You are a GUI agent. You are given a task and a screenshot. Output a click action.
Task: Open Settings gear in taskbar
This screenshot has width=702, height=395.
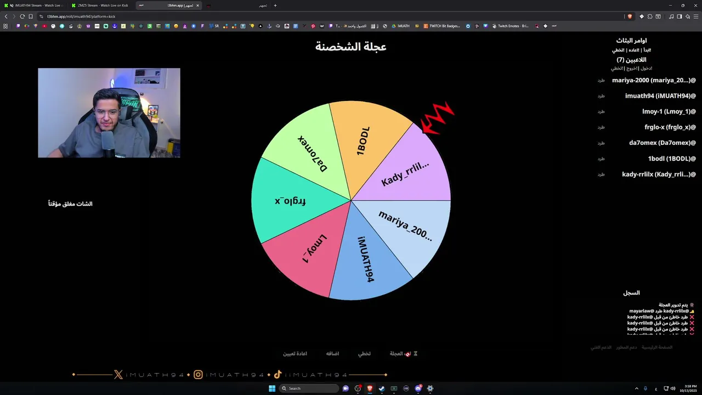pyautogui.click(x=430, y=388)
